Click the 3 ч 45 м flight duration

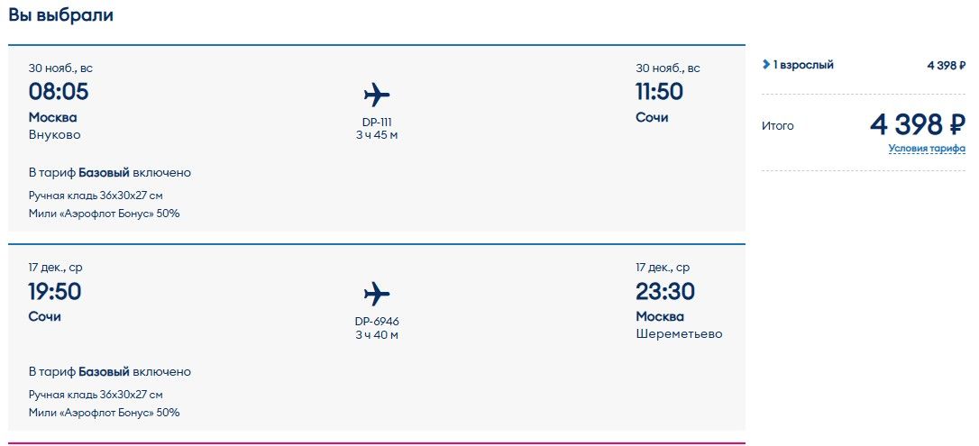point(377,135)
